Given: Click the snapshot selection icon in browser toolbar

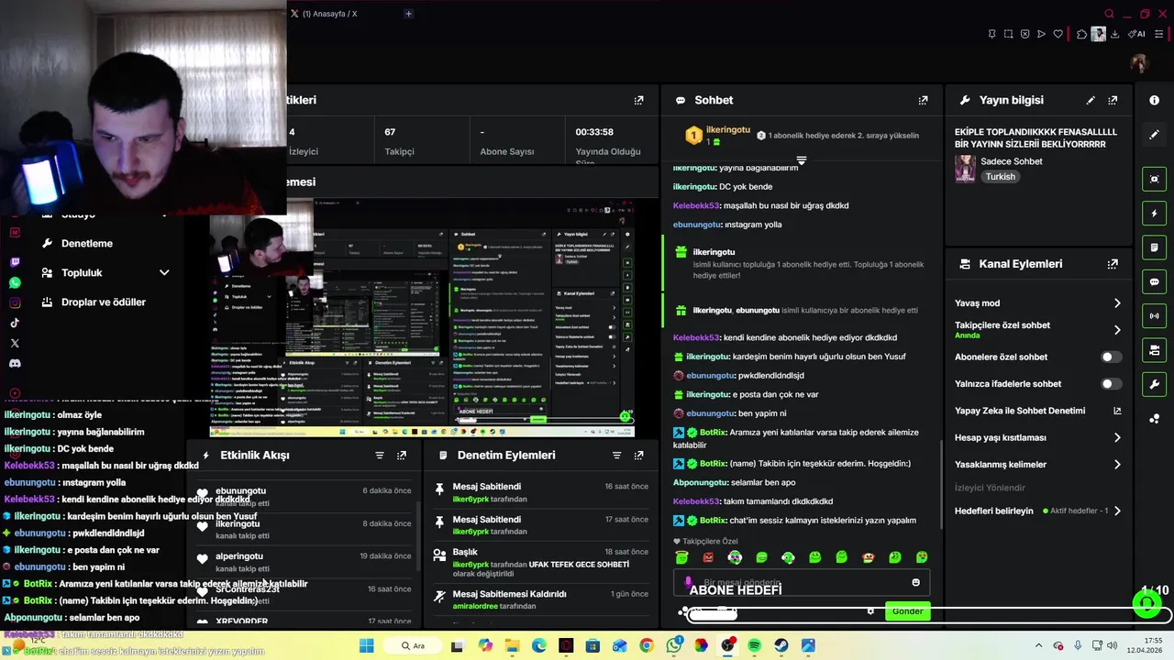Looking at the screenshot, I should click(1008, 34).
